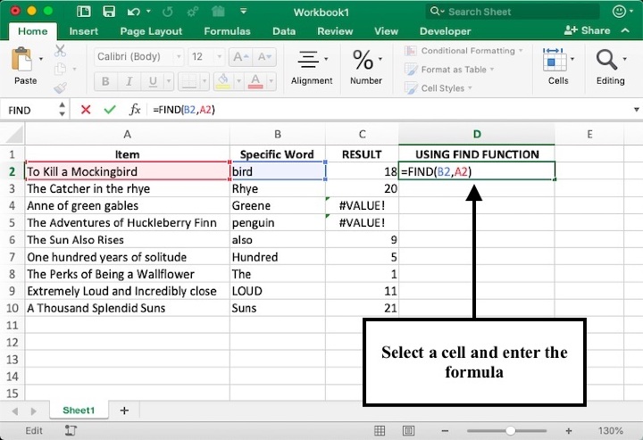The width and height of the screenshot is (643, 440).
Task: Click the Alignment icon
Action: pos(308,60)
